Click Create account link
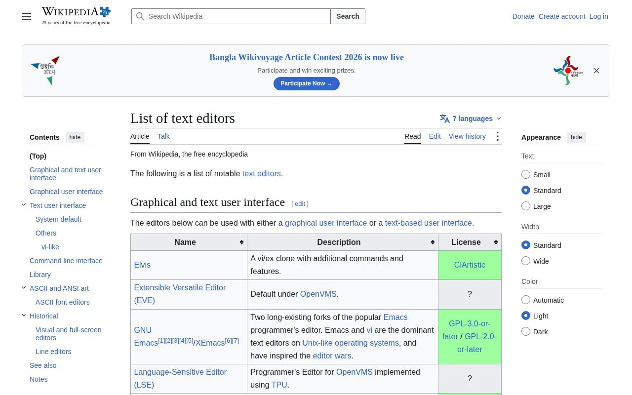 (562, 16)
